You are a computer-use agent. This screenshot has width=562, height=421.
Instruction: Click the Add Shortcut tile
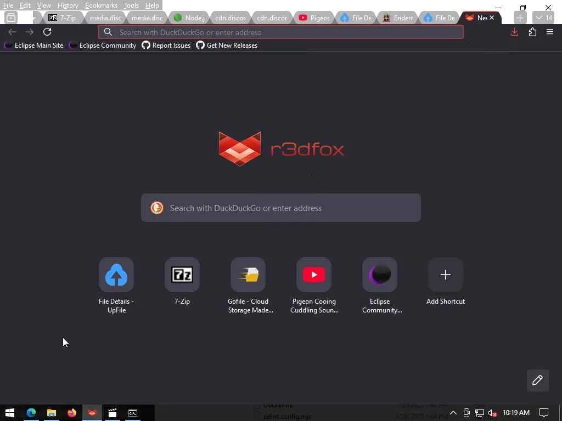tap(446, 281)
